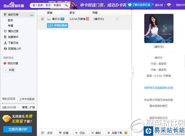Click the equalizer icon beside 临时列表
185x136 pixels.
(31, 15)
